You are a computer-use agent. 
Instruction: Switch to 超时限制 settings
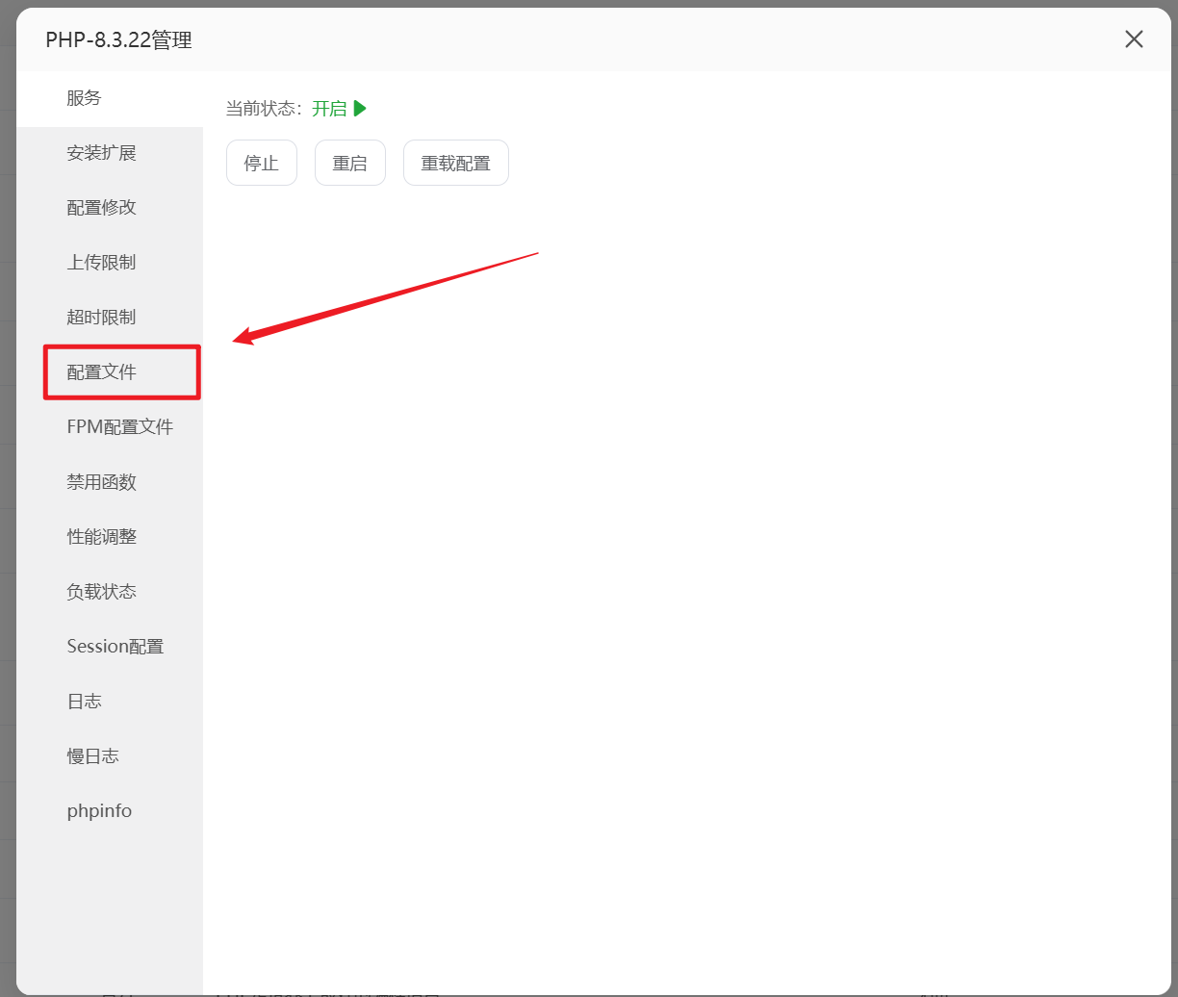pos(102,318)
